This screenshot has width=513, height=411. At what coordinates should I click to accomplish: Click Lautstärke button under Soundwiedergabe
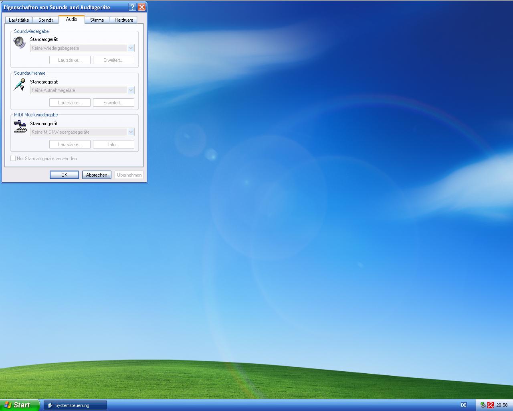(x=70, y=60)
